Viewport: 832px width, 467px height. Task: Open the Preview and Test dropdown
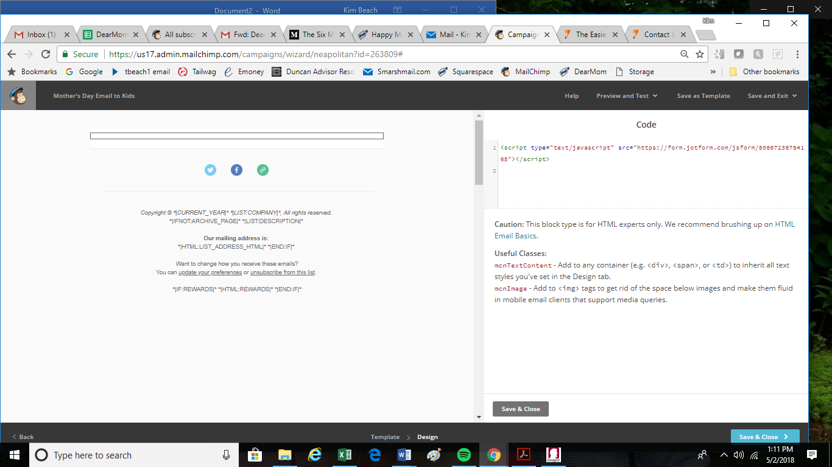pos(627,95)
